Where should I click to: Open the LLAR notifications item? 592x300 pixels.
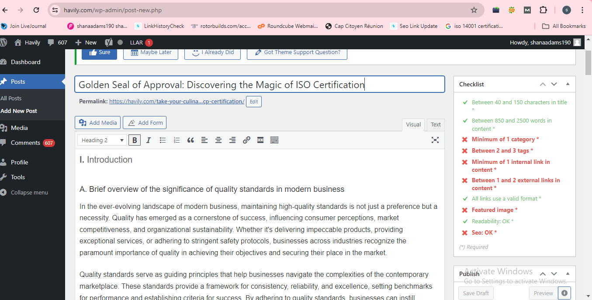tap(141, 42)
